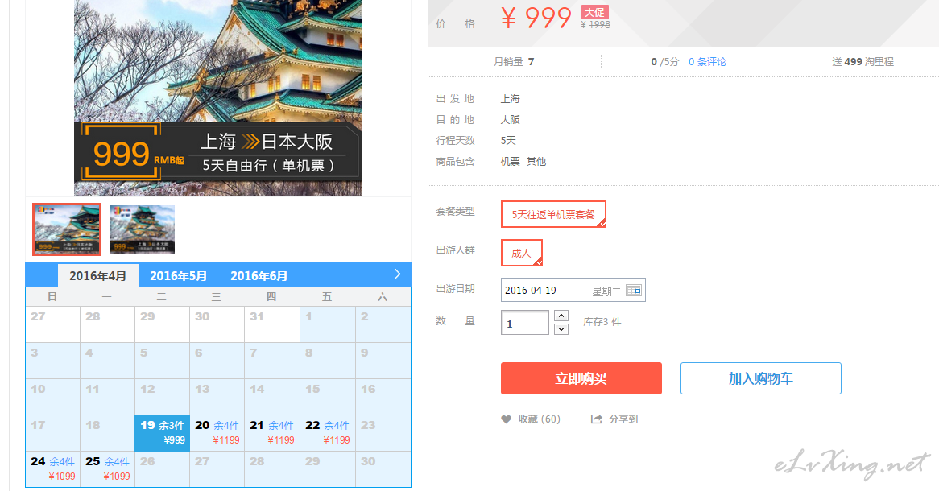Advance calendar months with right arrow
Image resolution: width=939 pixels, height=491 pixels.
click(x=397, y=274)
